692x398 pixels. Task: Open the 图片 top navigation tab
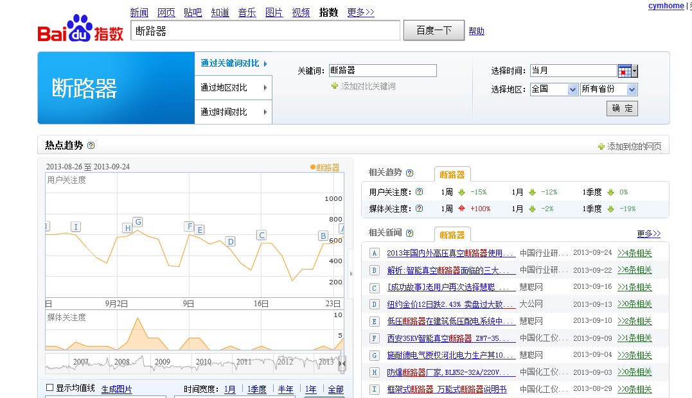point(274,12)
